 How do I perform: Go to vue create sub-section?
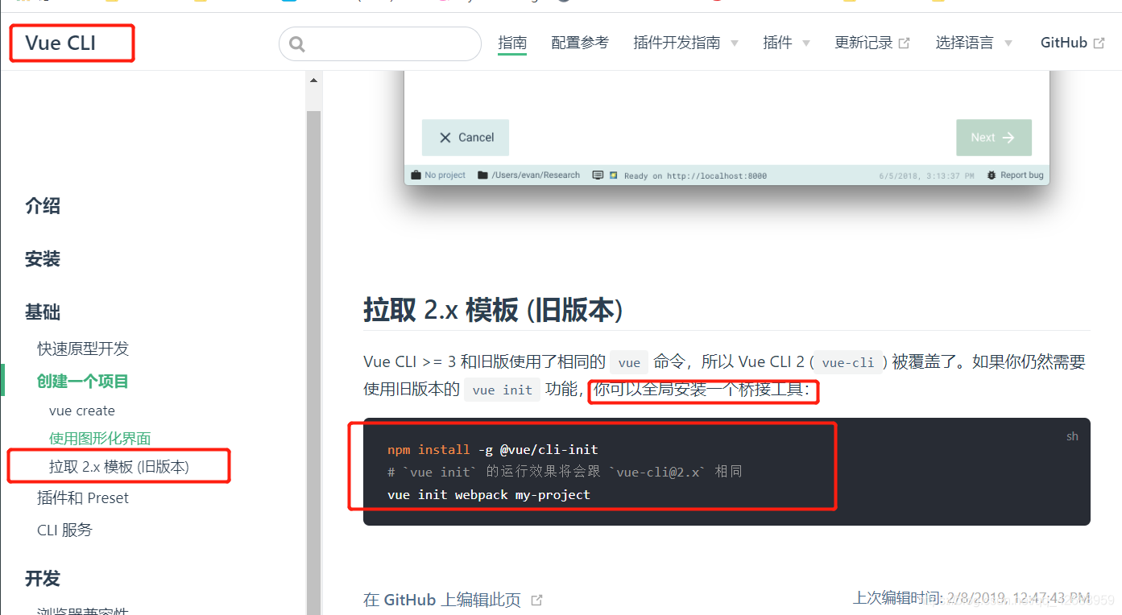coord(82,411)
